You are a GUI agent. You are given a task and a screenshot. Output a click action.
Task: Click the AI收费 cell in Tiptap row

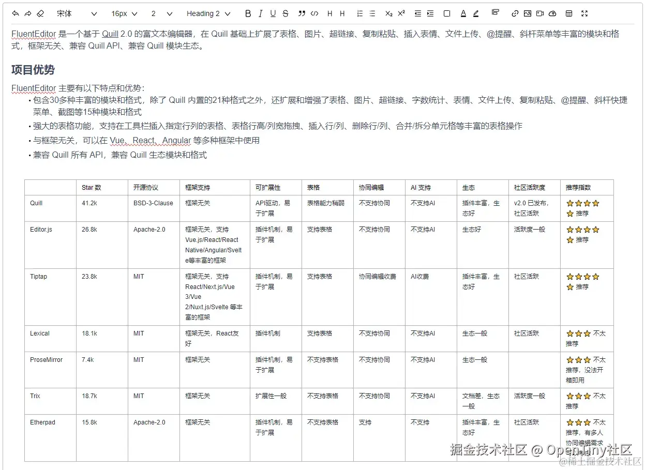pyautogui.click(x=431, y=297)
